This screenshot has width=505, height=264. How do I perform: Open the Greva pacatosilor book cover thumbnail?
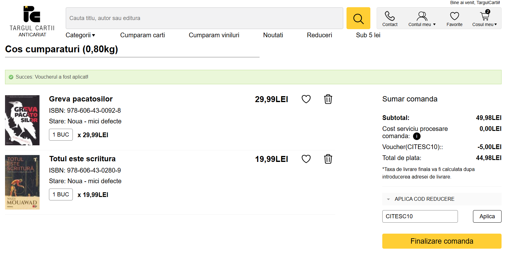(22, 120)
